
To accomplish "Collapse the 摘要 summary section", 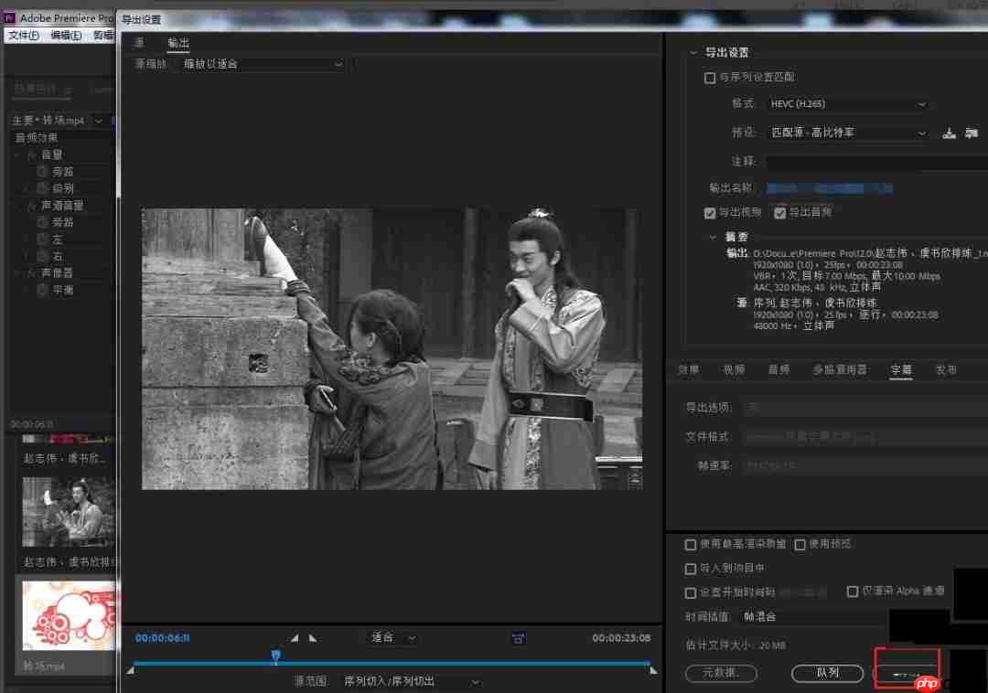I will coord(714,236).
